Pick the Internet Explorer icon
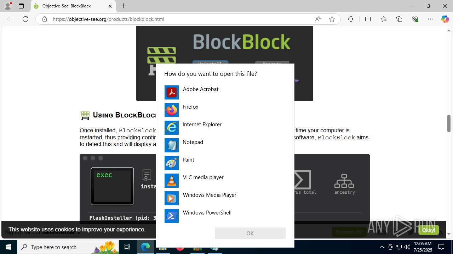Screen dimensions: 453x254 (172, 128)
